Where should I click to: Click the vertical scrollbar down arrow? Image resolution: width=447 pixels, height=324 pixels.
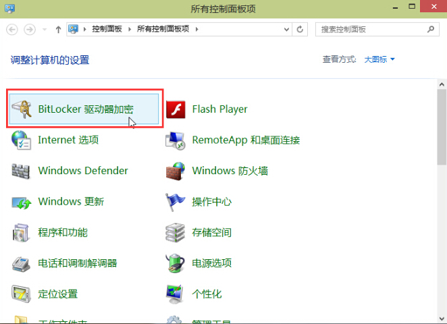pos(442,319)
